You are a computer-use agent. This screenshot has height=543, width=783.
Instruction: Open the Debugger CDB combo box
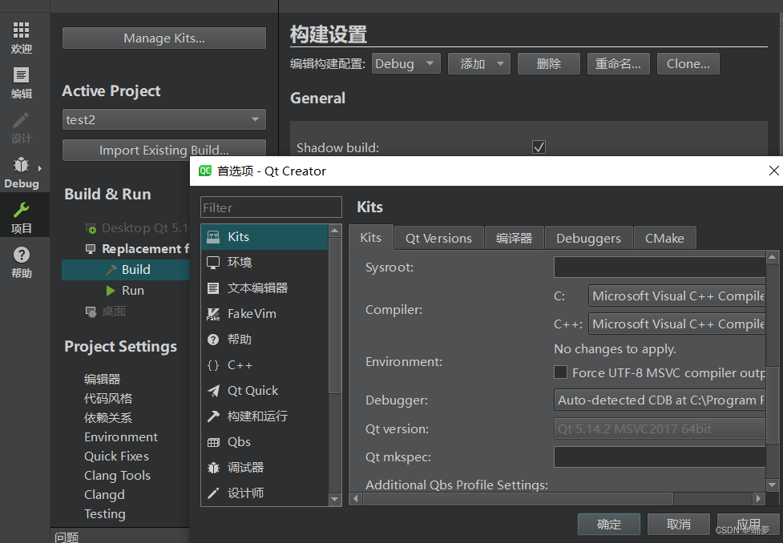coord(659,400)
